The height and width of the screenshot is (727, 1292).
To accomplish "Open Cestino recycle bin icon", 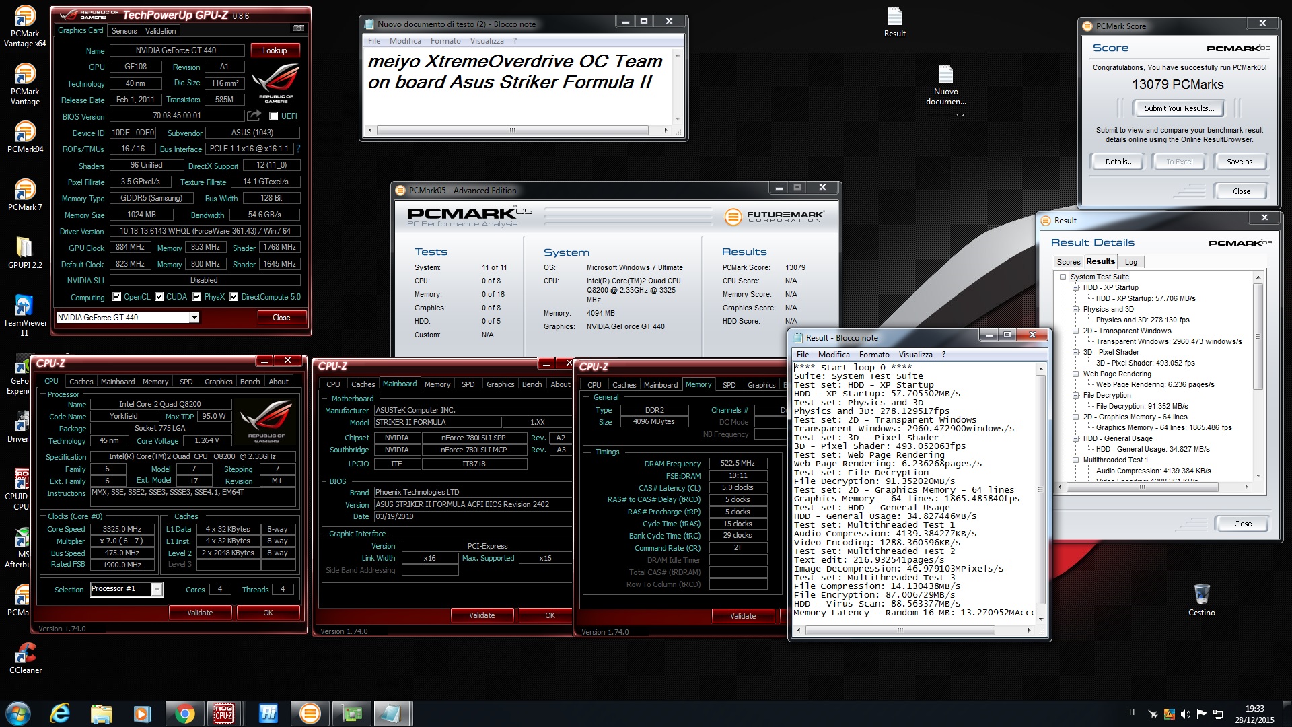I will tap(1201, 600).
